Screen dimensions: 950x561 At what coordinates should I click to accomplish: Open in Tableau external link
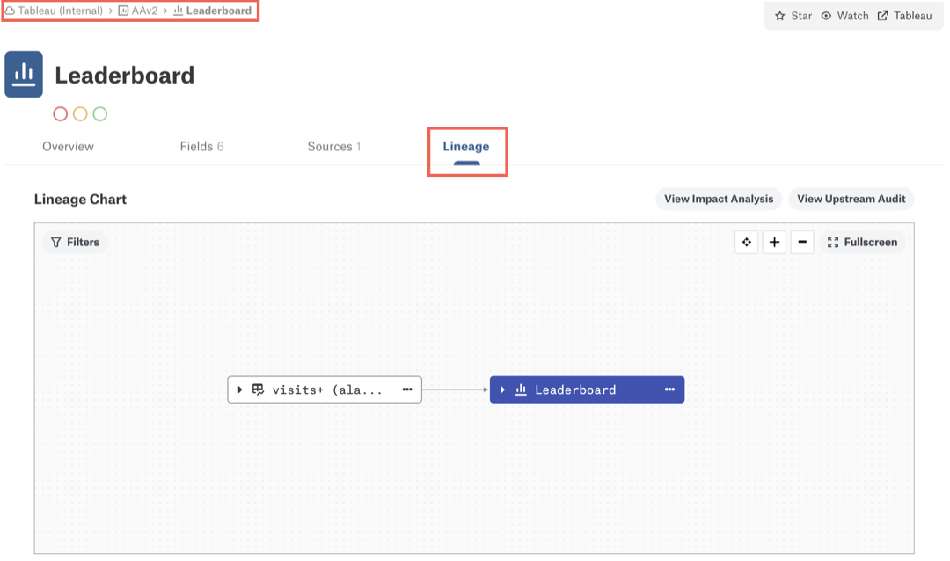(x=904, y=16)
